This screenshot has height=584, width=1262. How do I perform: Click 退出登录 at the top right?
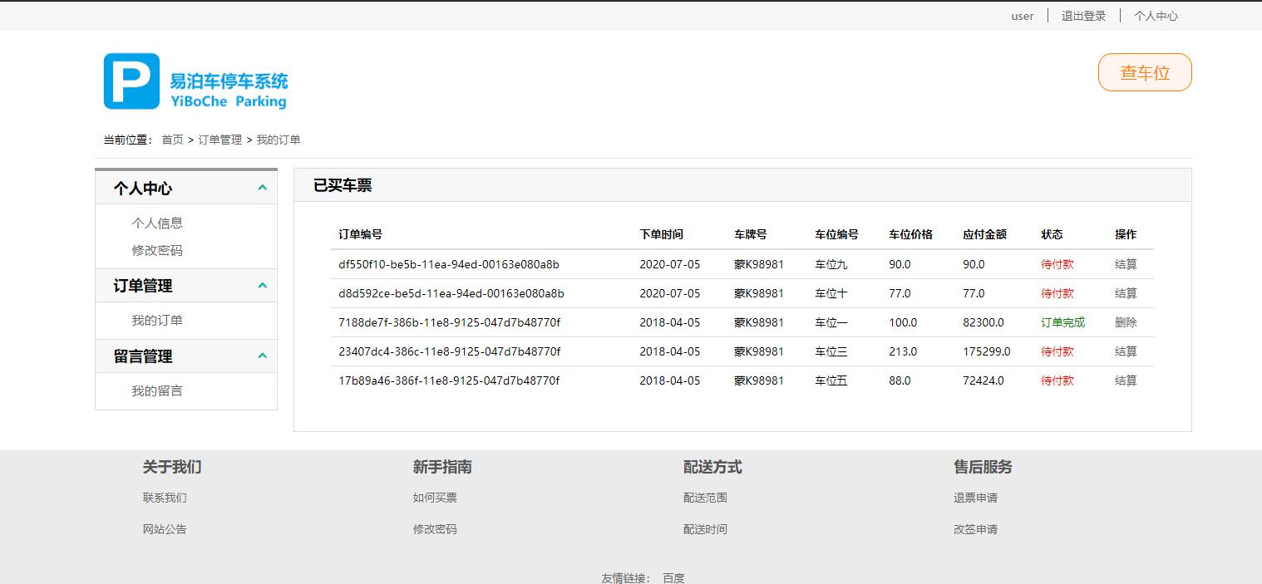(1082, 15)
